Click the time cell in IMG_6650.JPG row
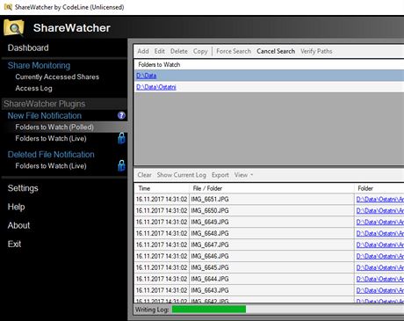Screen dimensions: 404x321 pos(162,211)
